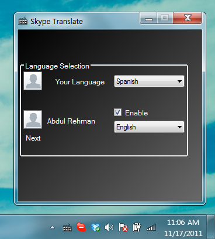Screen dimensions: 215x239
Task: Minimize the Skype Translate window
Action: point(148,18)
